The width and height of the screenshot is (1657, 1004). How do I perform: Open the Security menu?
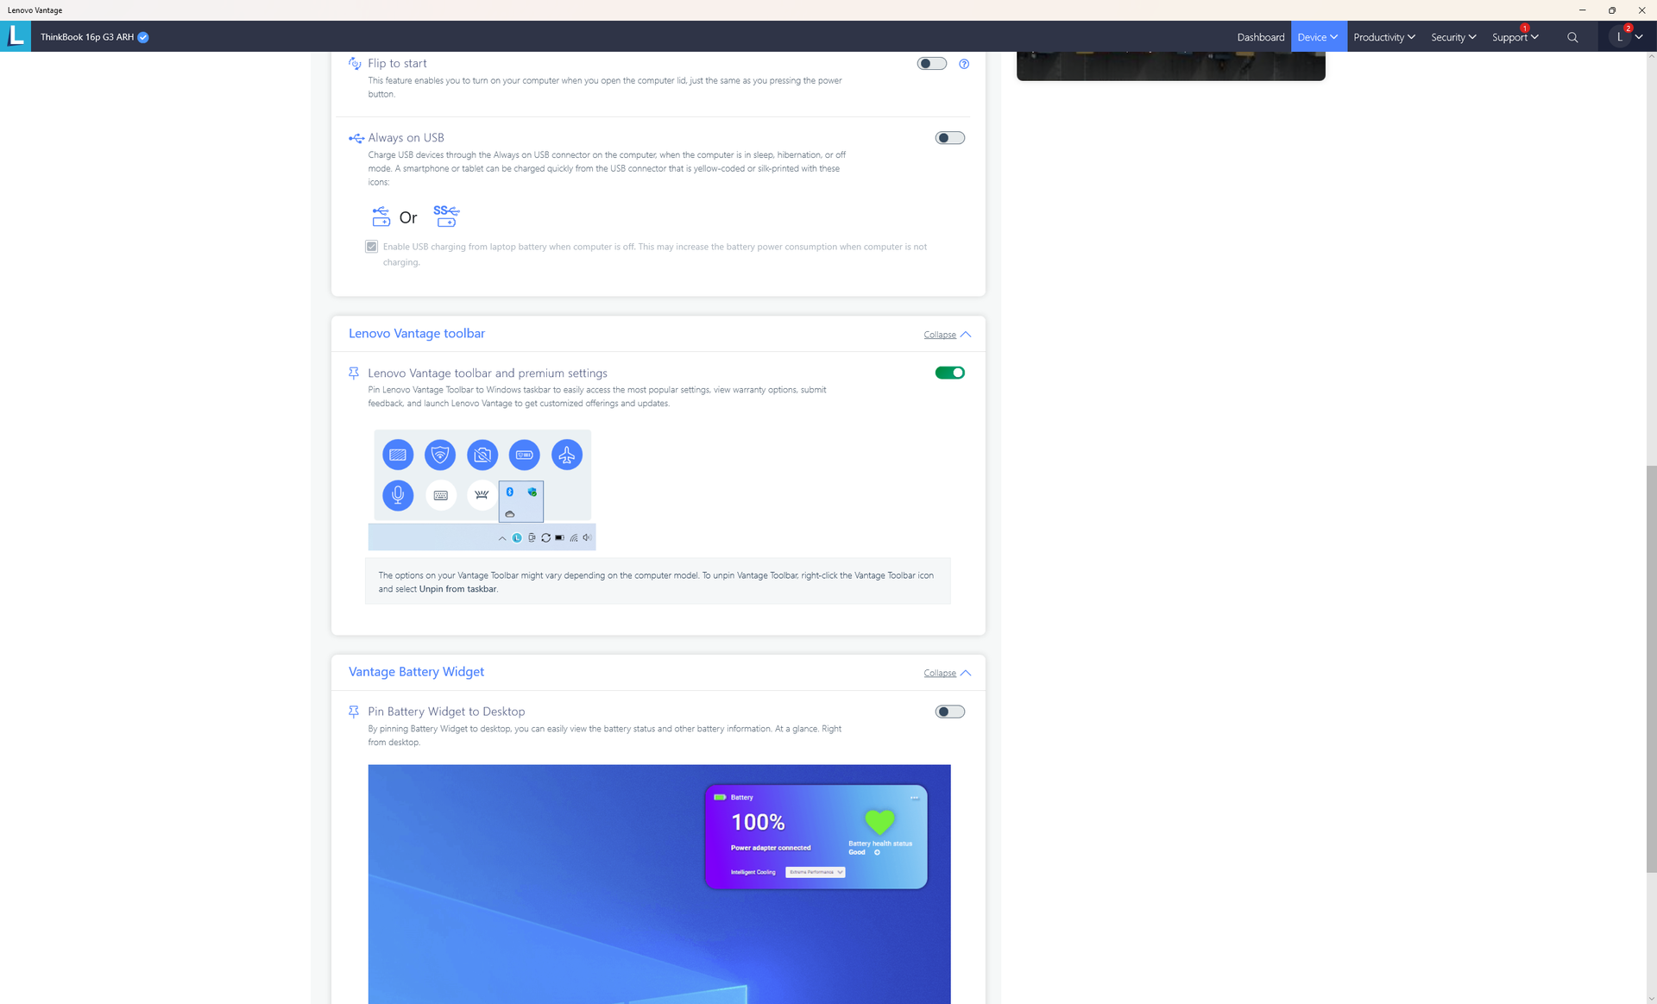pyautogui.click(x=1452, y=37)
